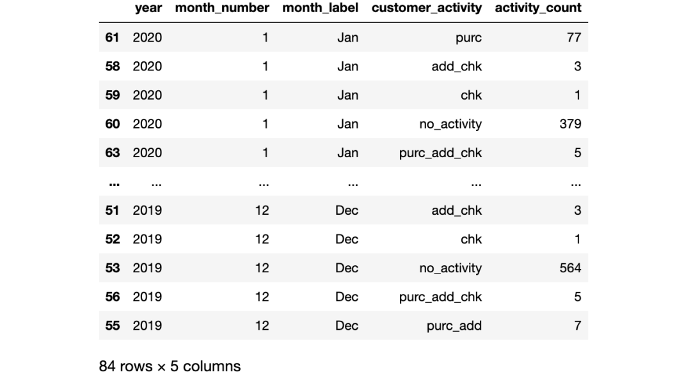Click the add_chk cell in row 51
691x386 pixels.
point(457,211)
